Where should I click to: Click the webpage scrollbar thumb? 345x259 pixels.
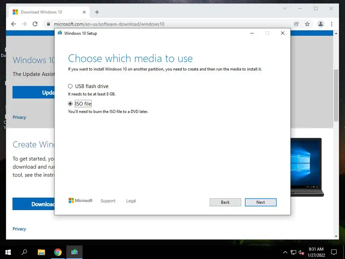coord(336,95)
